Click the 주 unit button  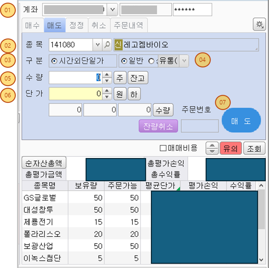click(x=120, y=78)
